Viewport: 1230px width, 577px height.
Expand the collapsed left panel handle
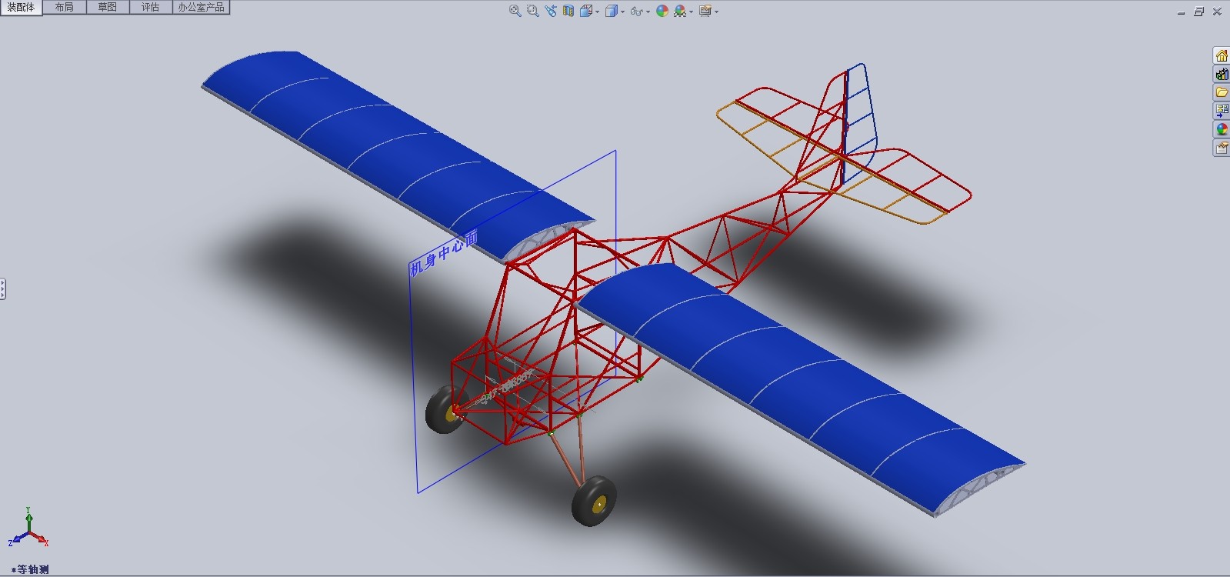click(x=3, y=289)
